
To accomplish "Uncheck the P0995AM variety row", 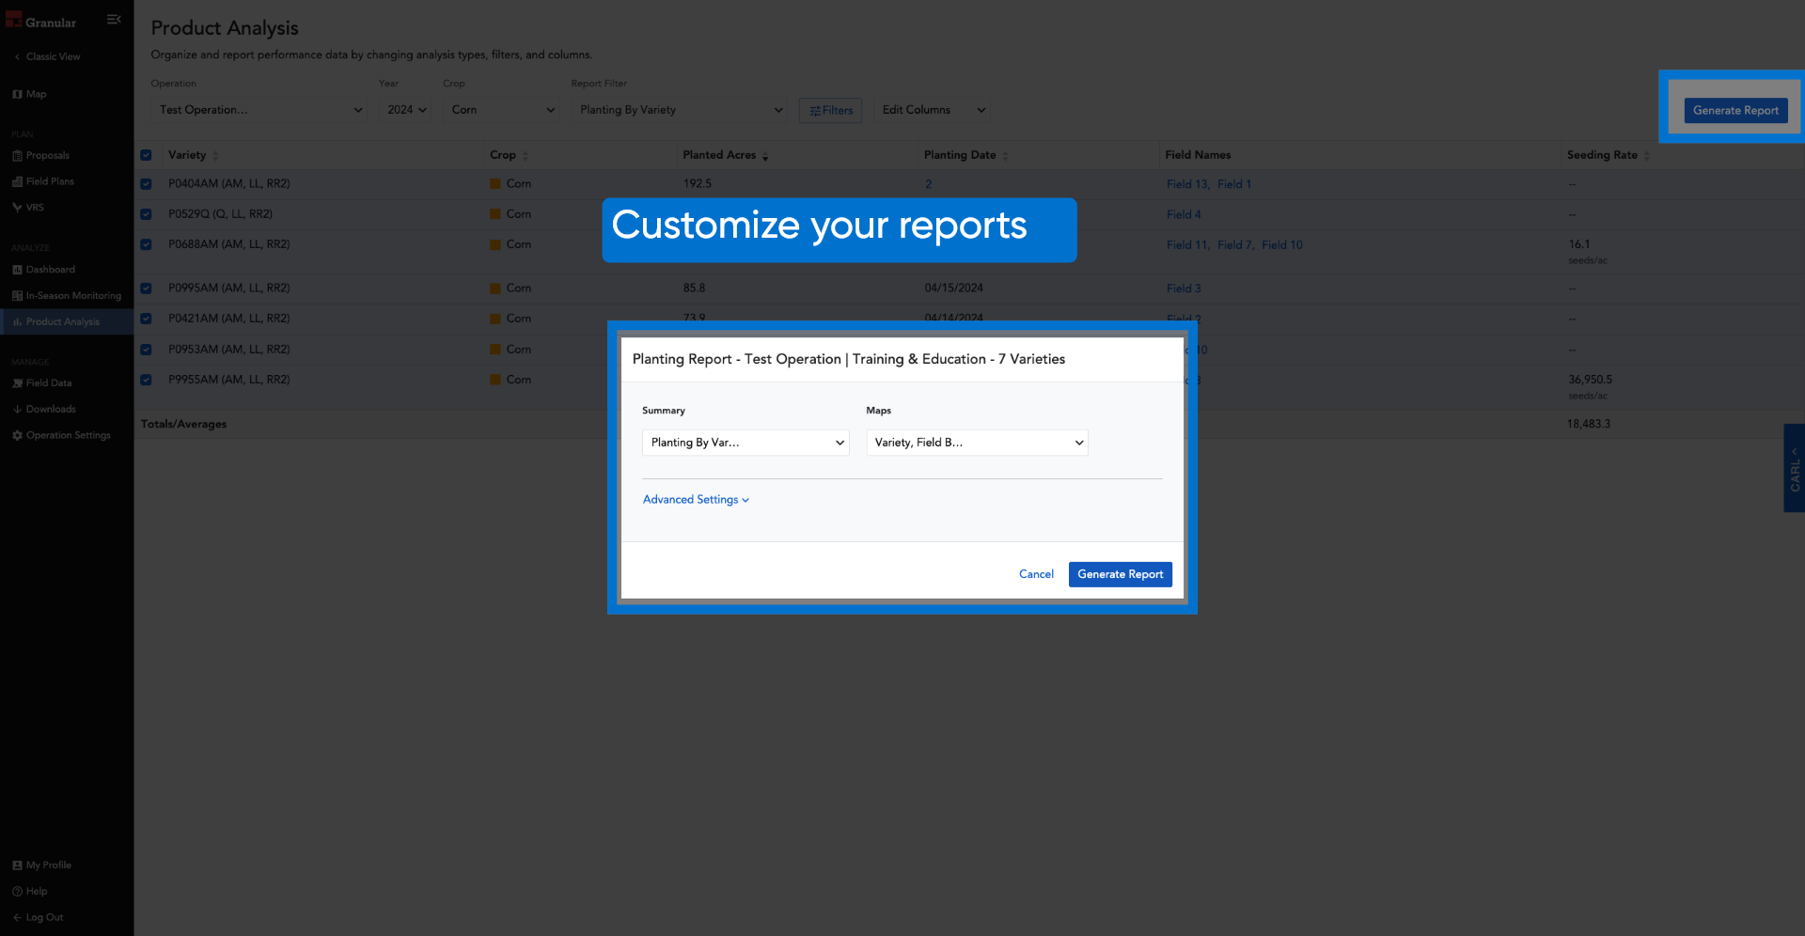I will tap(146, 289).
